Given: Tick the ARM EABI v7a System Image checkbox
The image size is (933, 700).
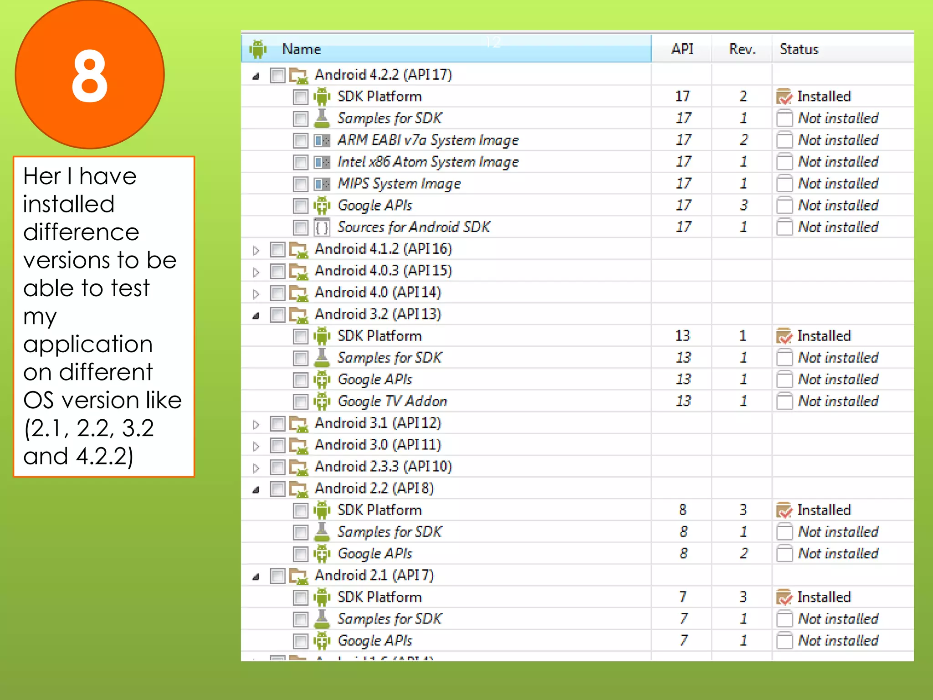Looking at the screenshot, I should click(301, 140).
